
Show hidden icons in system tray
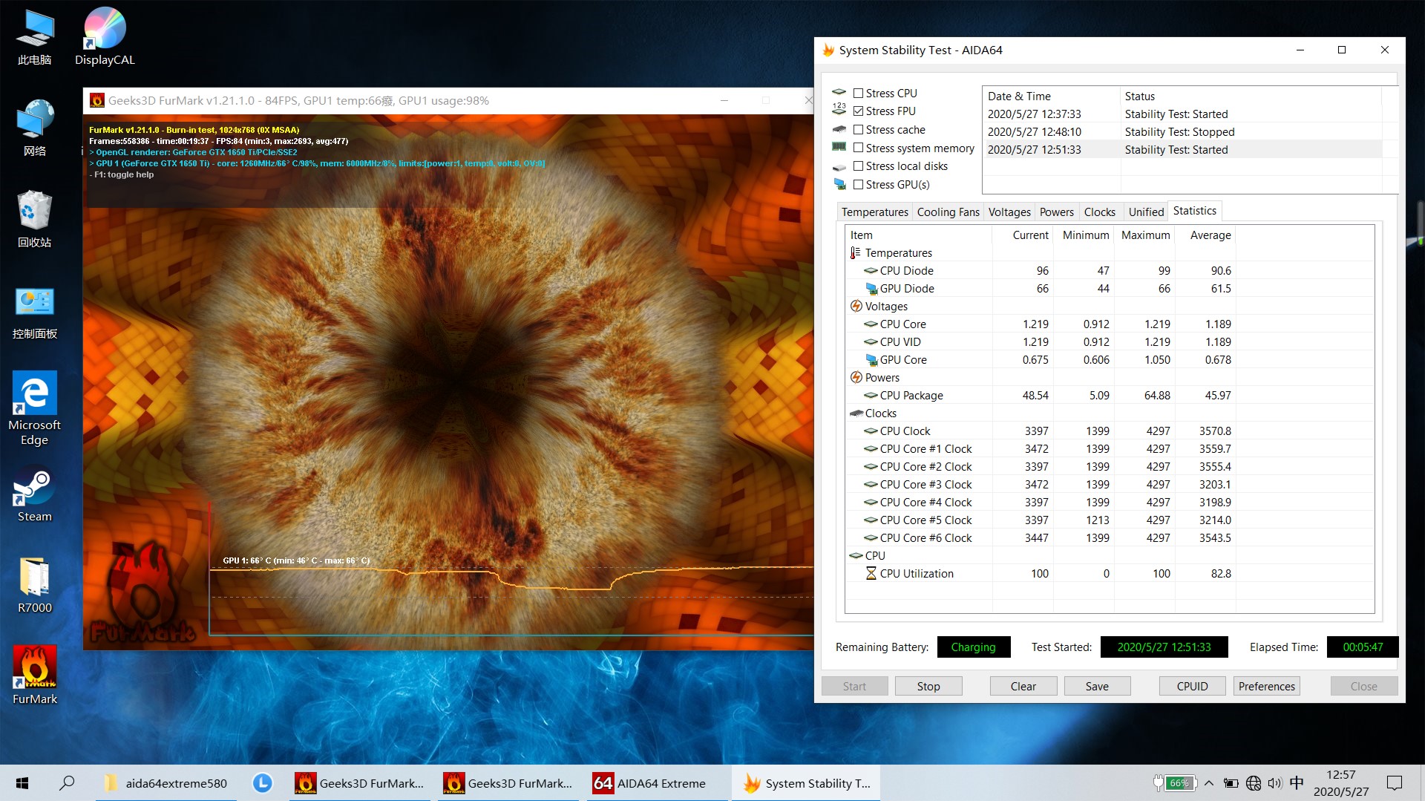1209,783
